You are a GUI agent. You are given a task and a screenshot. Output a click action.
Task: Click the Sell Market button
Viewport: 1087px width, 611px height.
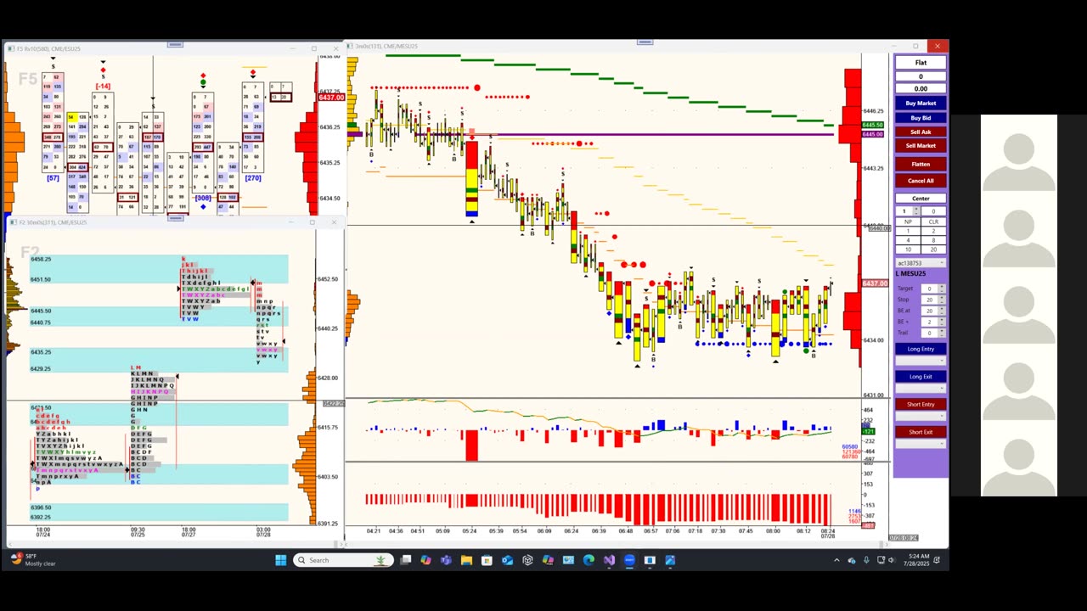pos(921,146)
